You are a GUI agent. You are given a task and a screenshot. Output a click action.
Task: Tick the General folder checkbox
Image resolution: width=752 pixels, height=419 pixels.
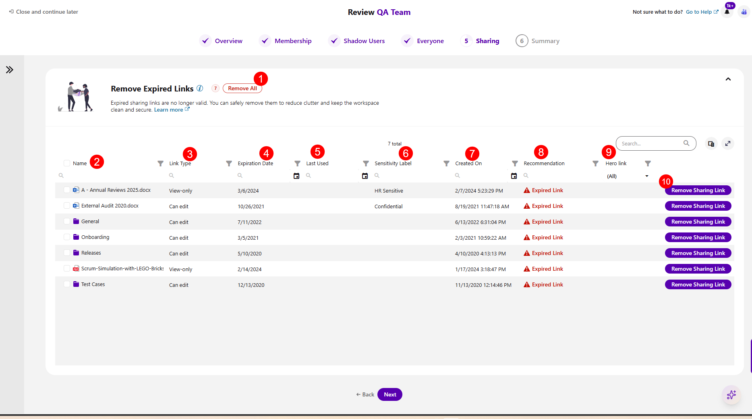pyautogui.click(x=67, y=221)
